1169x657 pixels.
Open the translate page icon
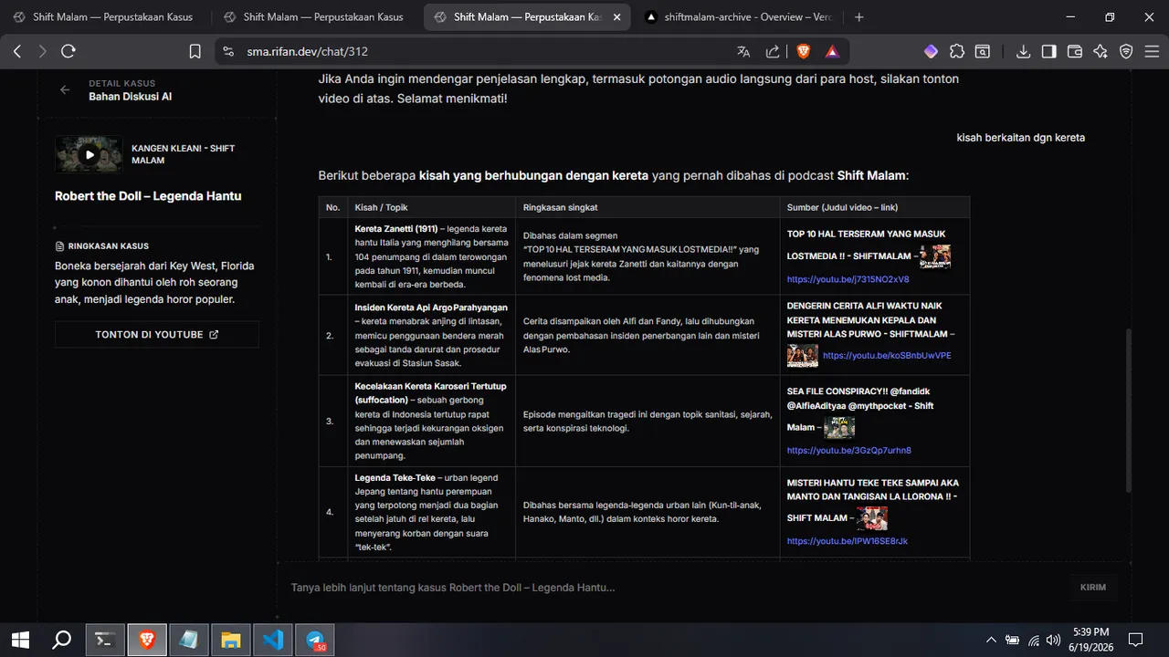[x=743, y=52]
